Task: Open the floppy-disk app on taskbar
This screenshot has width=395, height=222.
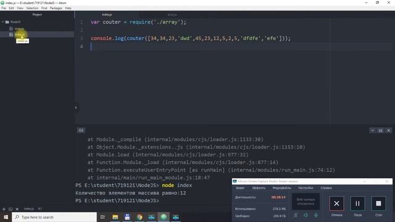Action: pos(127,217)
